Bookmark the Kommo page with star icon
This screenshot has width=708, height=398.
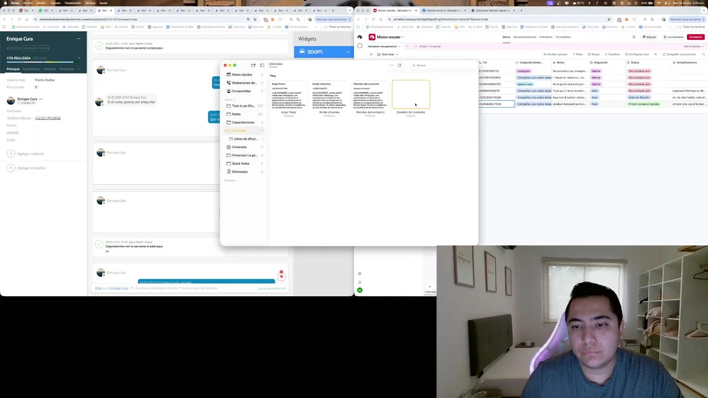pos(254,19)
